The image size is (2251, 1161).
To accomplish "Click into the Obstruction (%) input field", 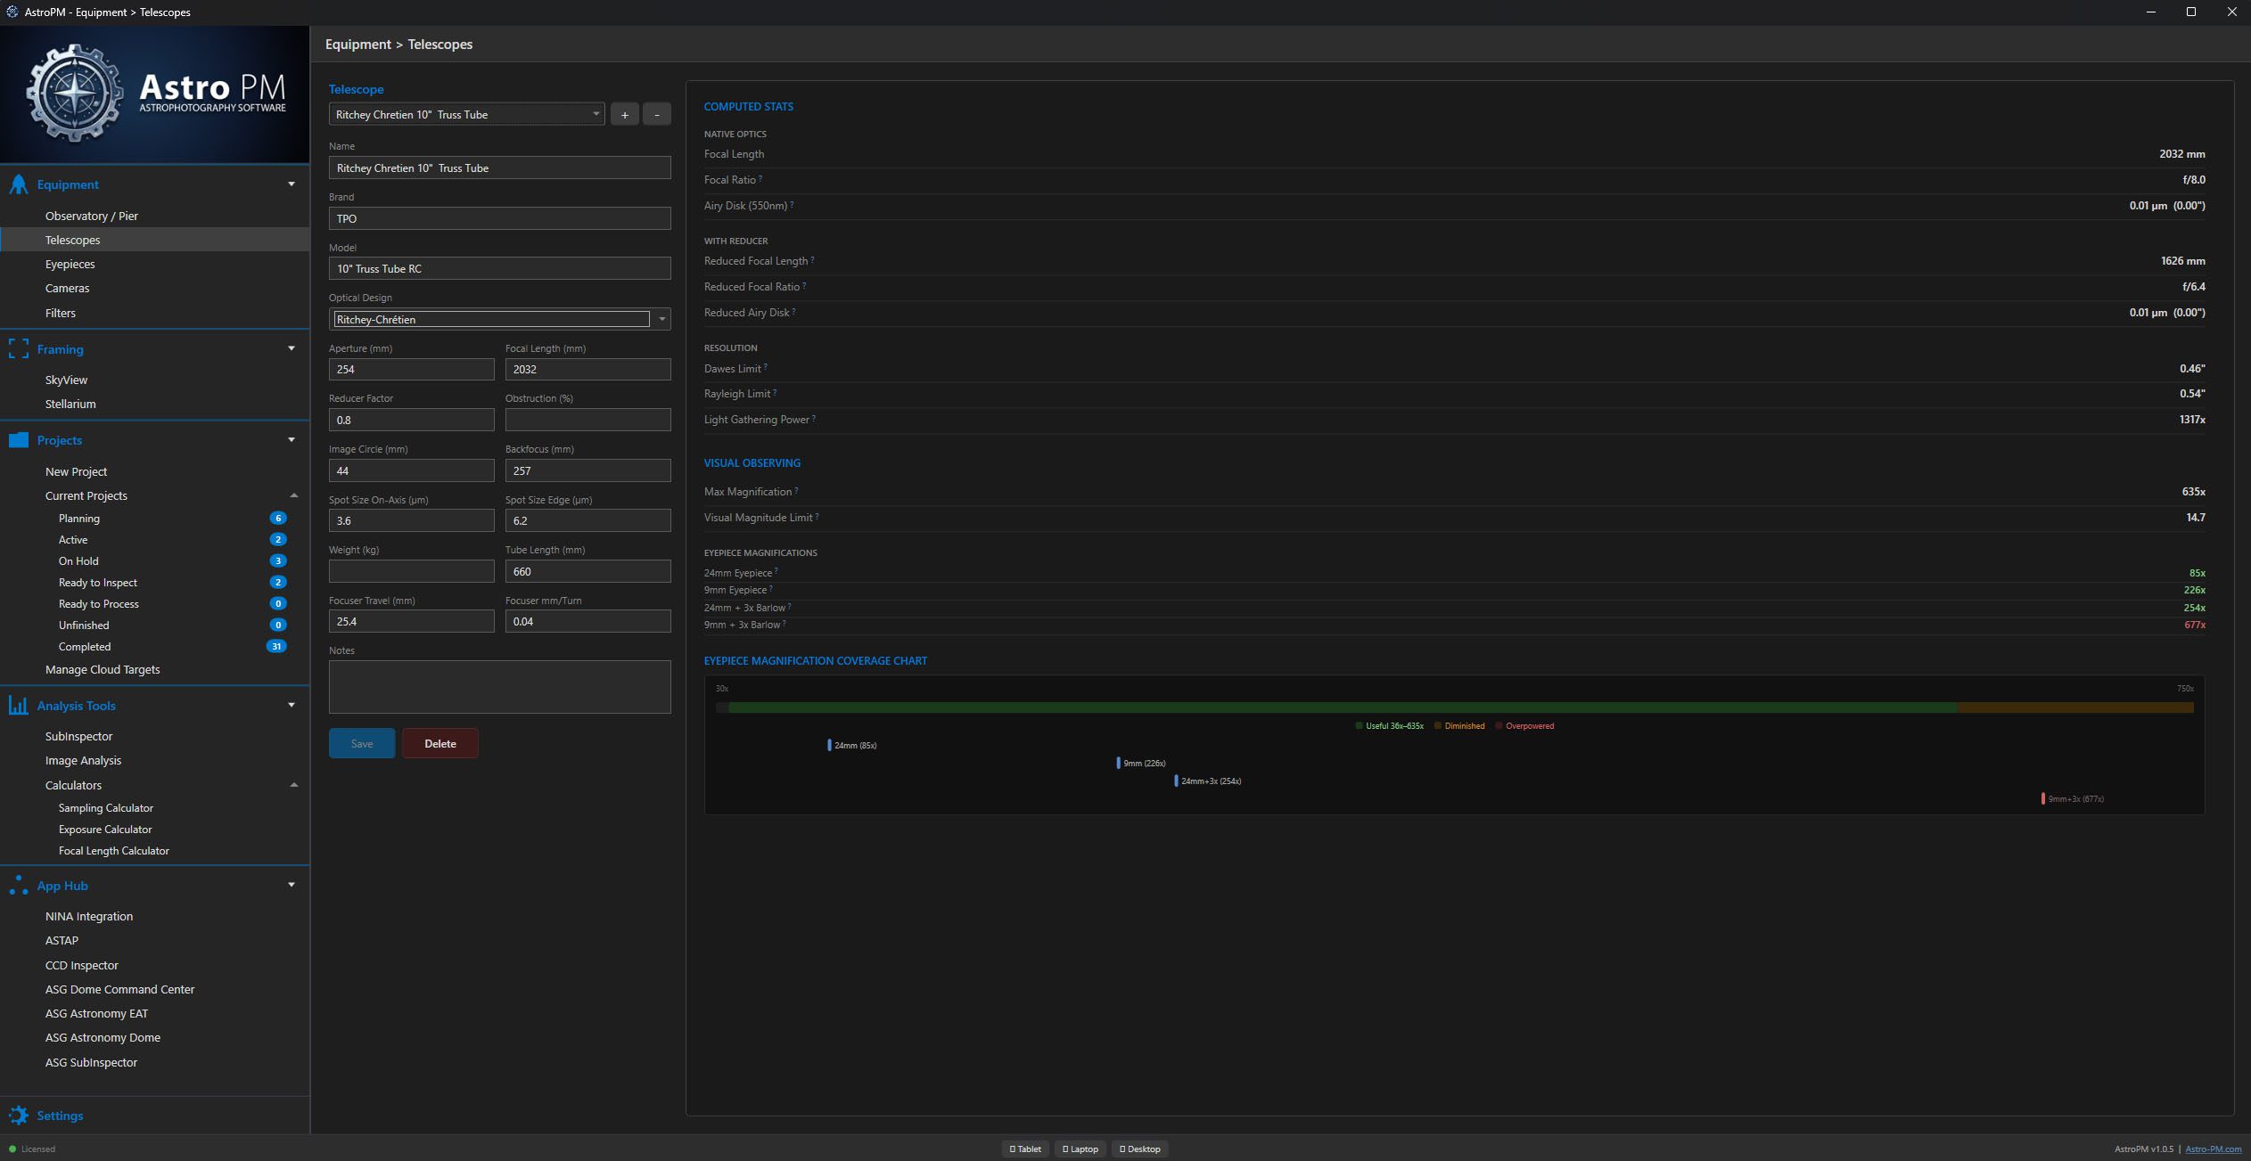I will pos(587,420).
